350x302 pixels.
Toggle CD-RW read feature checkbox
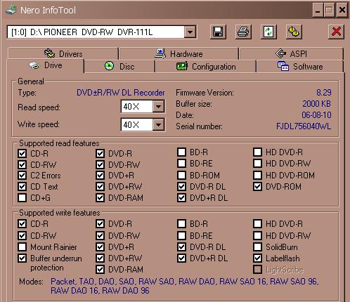(22, 164)
